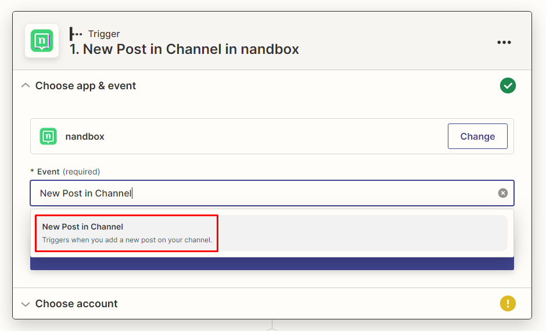Viewport: 546px width, 331px height.
Task: Collapse the Choose app & event chevron
Action: (x=25, y=86)
